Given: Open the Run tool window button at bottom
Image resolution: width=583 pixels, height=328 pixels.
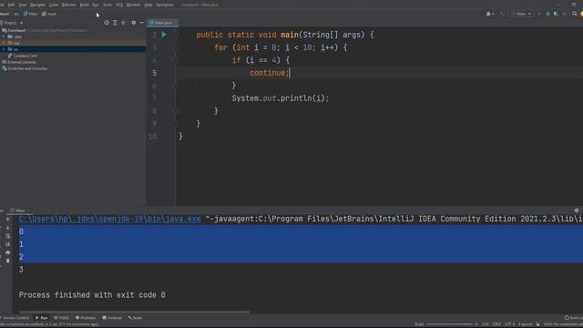Looking at the screenshot, I should (42, 318).
